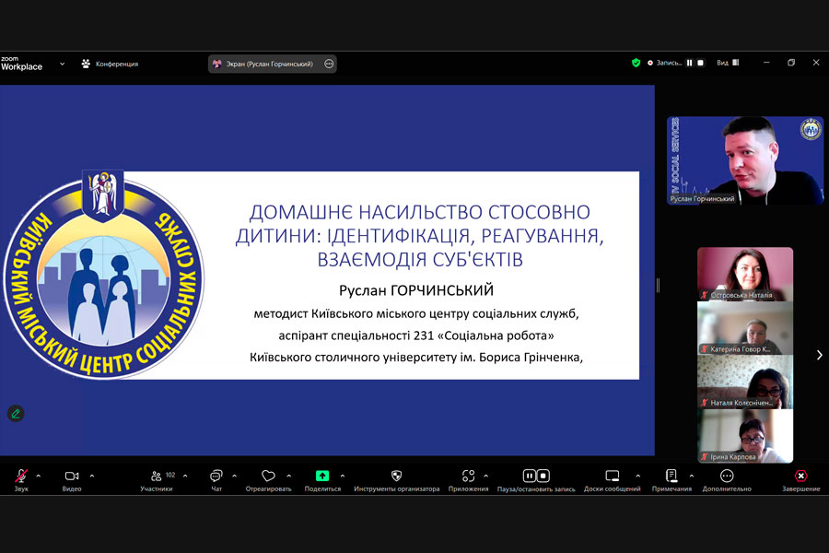Switch to the Конференция tab

click(x=110, y=64)
